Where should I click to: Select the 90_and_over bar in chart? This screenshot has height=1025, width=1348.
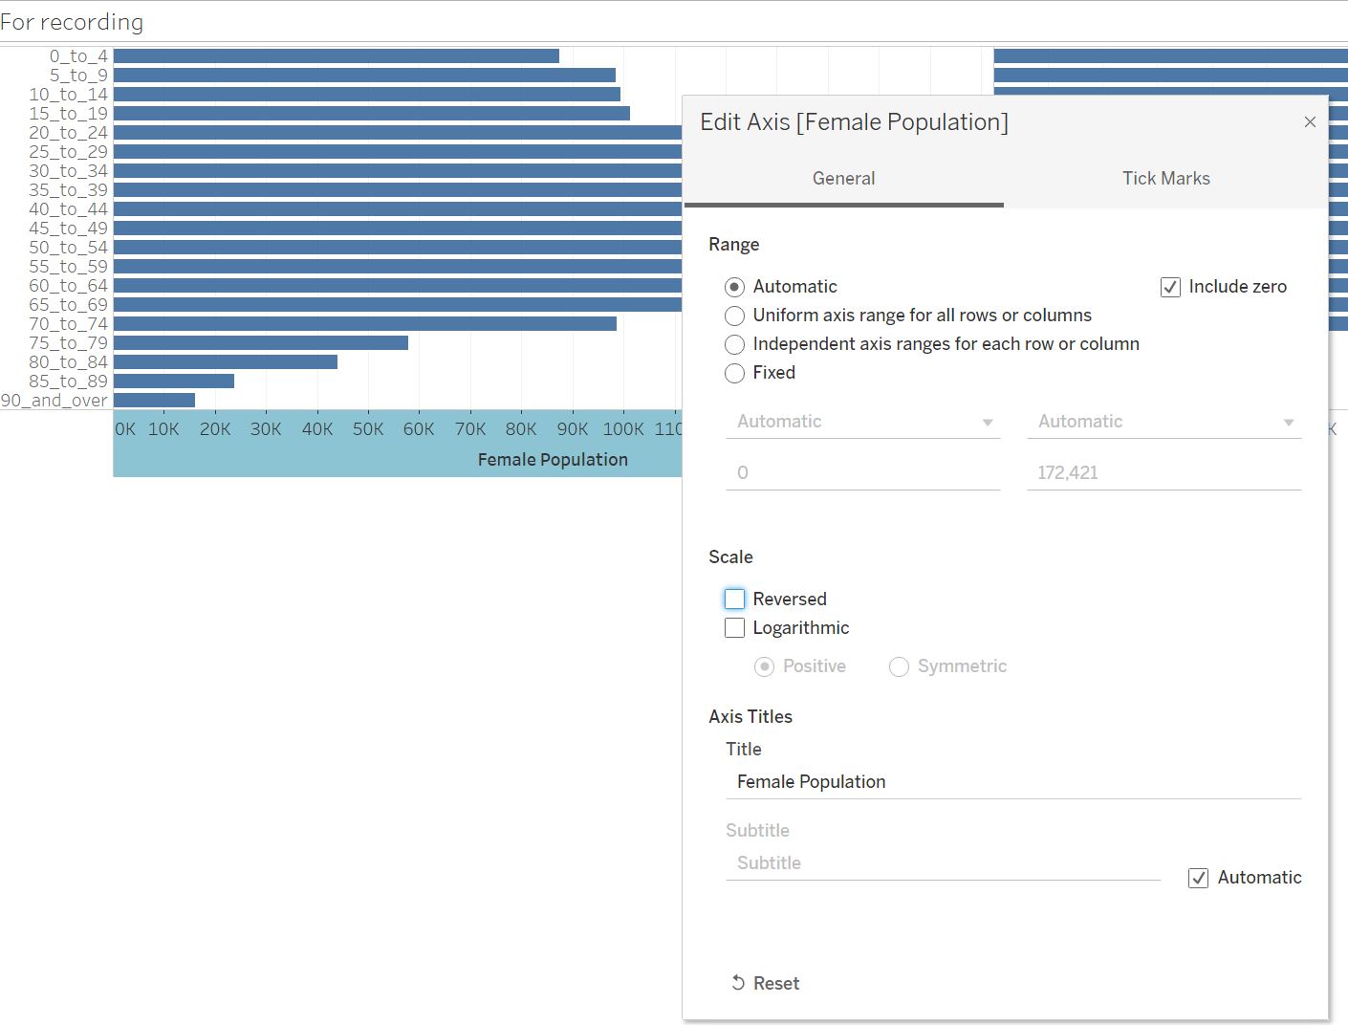[154, 401]
